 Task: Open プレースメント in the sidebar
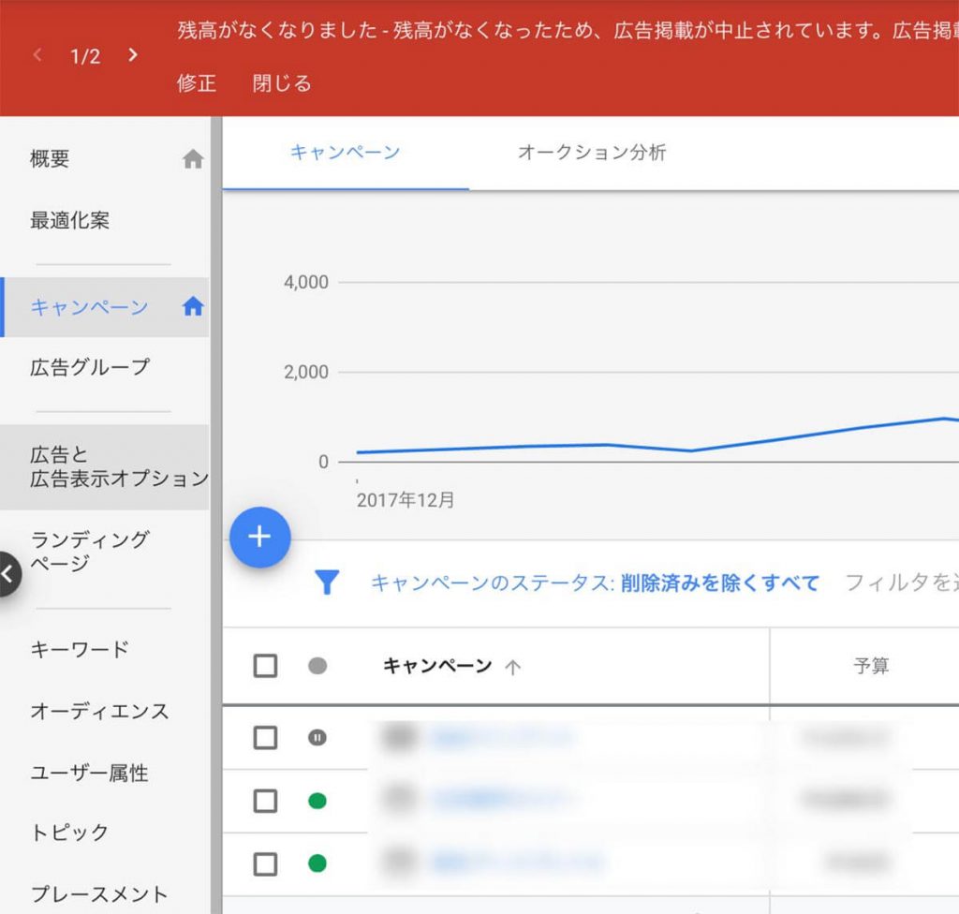(99, 894)
